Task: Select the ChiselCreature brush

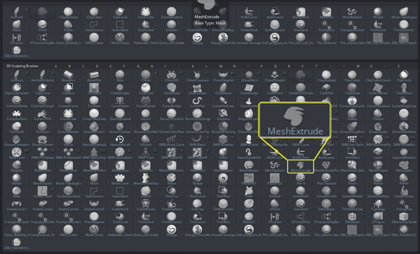Action: click(197, 77)
